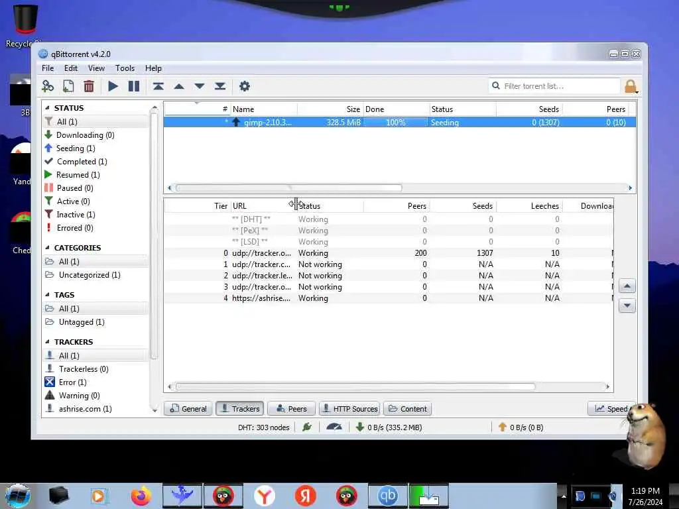Open the Tools menu

pyautogui.click(x=125, y=68)
